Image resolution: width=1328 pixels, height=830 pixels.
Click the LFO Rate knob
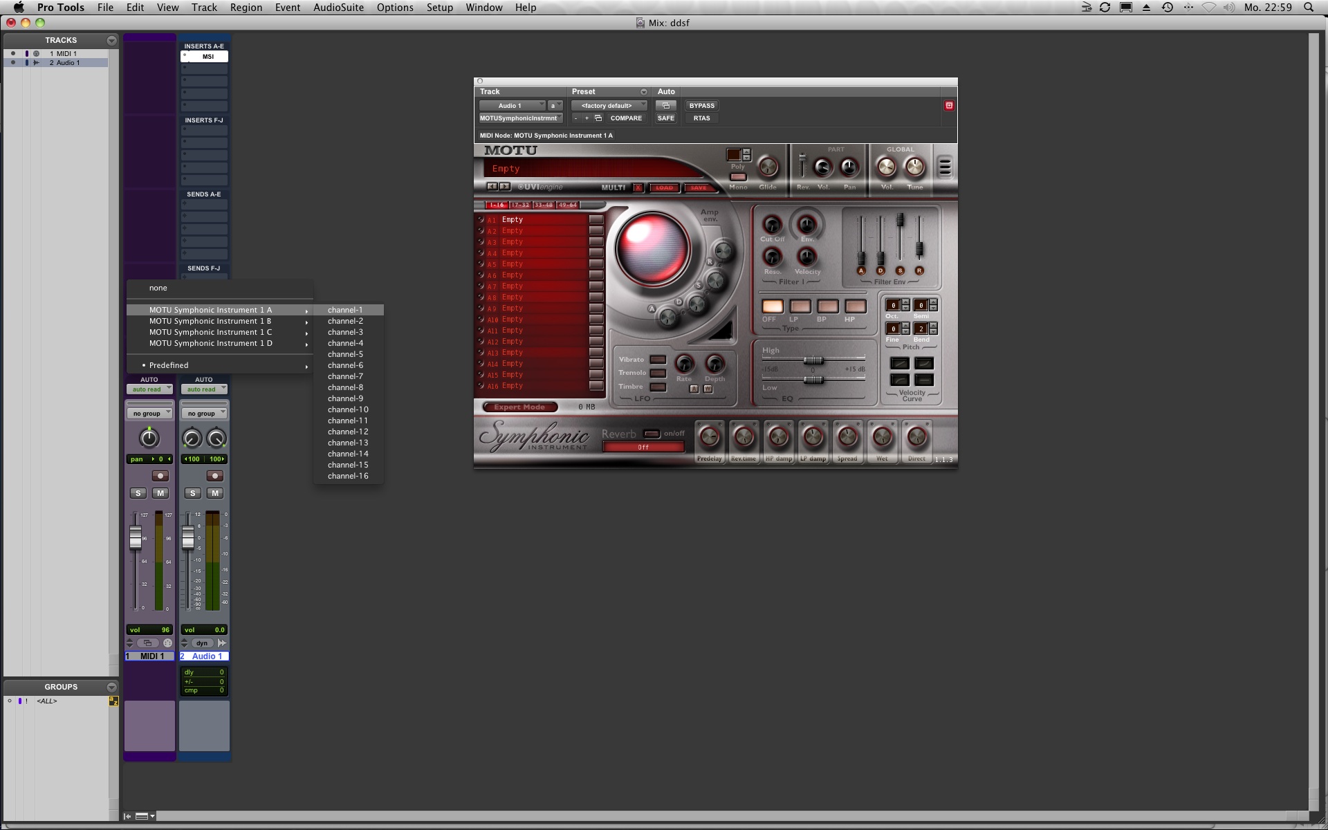[684, 363]
